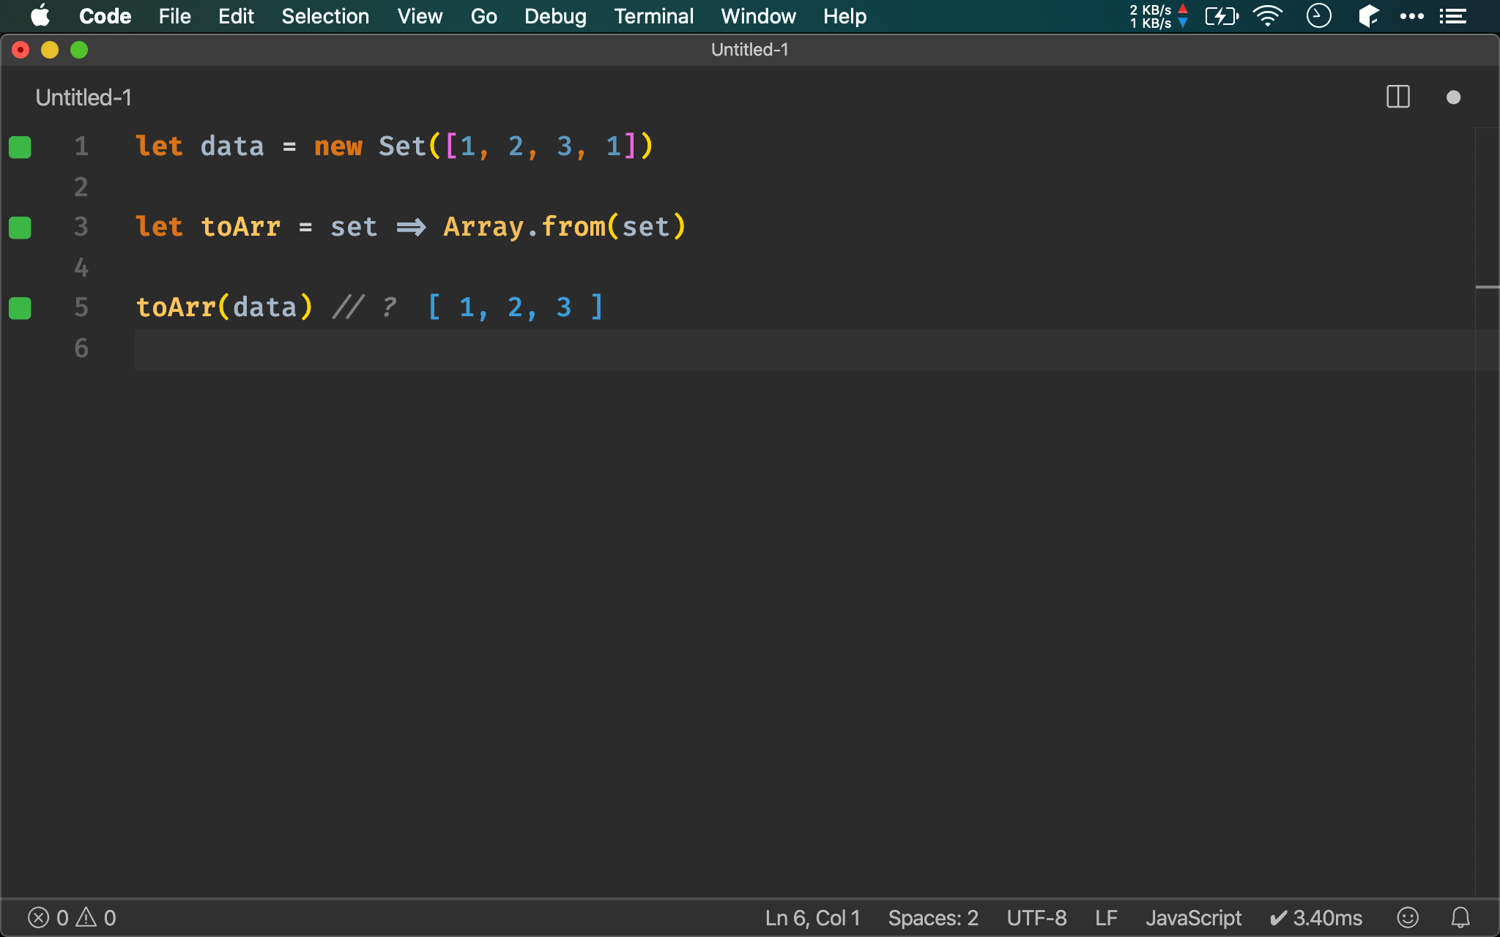Click the feedback smiley icon
Screen dimensions: 1500x937
[1408, 917]
